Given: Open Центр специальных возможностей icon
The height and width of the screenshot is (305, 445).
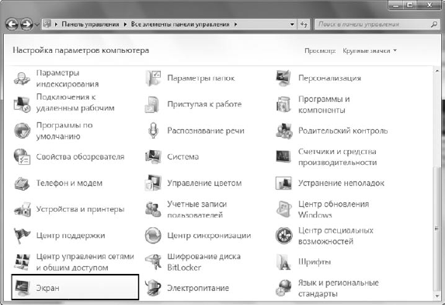Looking at the screenshot, I should tap(283, 236).
